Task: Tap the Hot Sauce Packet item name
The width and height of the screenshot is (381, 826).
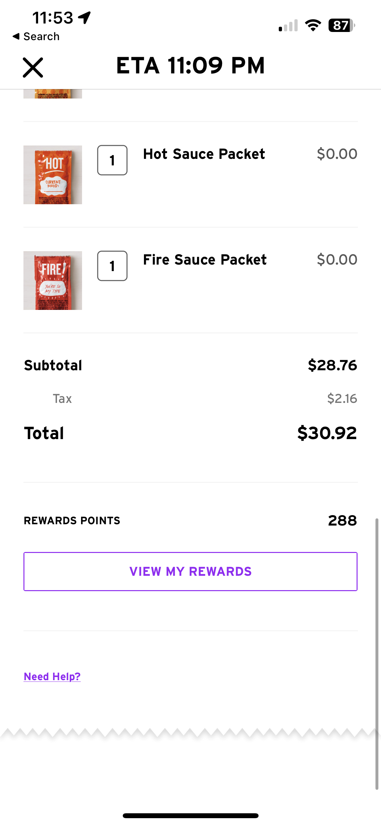Action: (x=204, y=154)
